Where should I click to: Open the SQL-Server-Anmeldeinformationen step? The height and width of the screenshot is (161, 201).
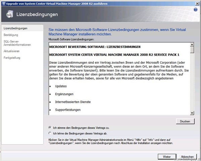(x=17, y=43)
